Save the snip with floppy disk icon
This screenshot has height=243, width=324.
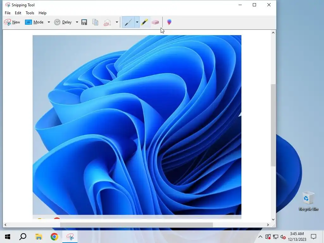(84, 22)
